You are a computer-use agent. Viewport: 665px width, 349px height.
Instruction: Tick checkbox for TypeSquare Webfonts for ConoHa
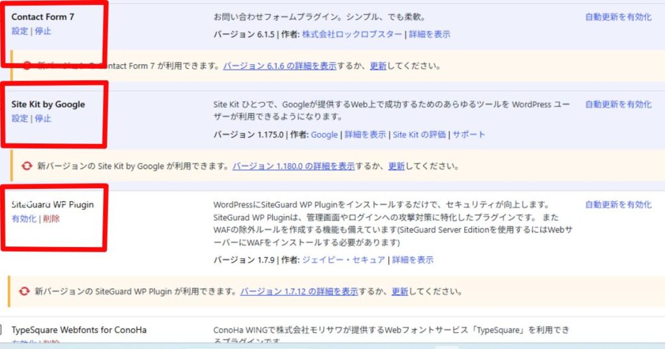coord(1,330)
